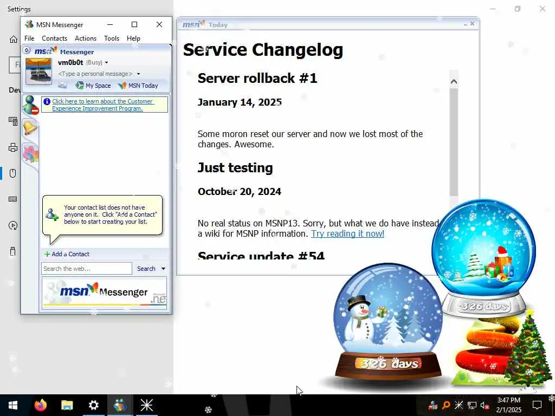The image size is (555, 416).
Task: Click the vm0b0t display picture
Action: pos(38,71)
